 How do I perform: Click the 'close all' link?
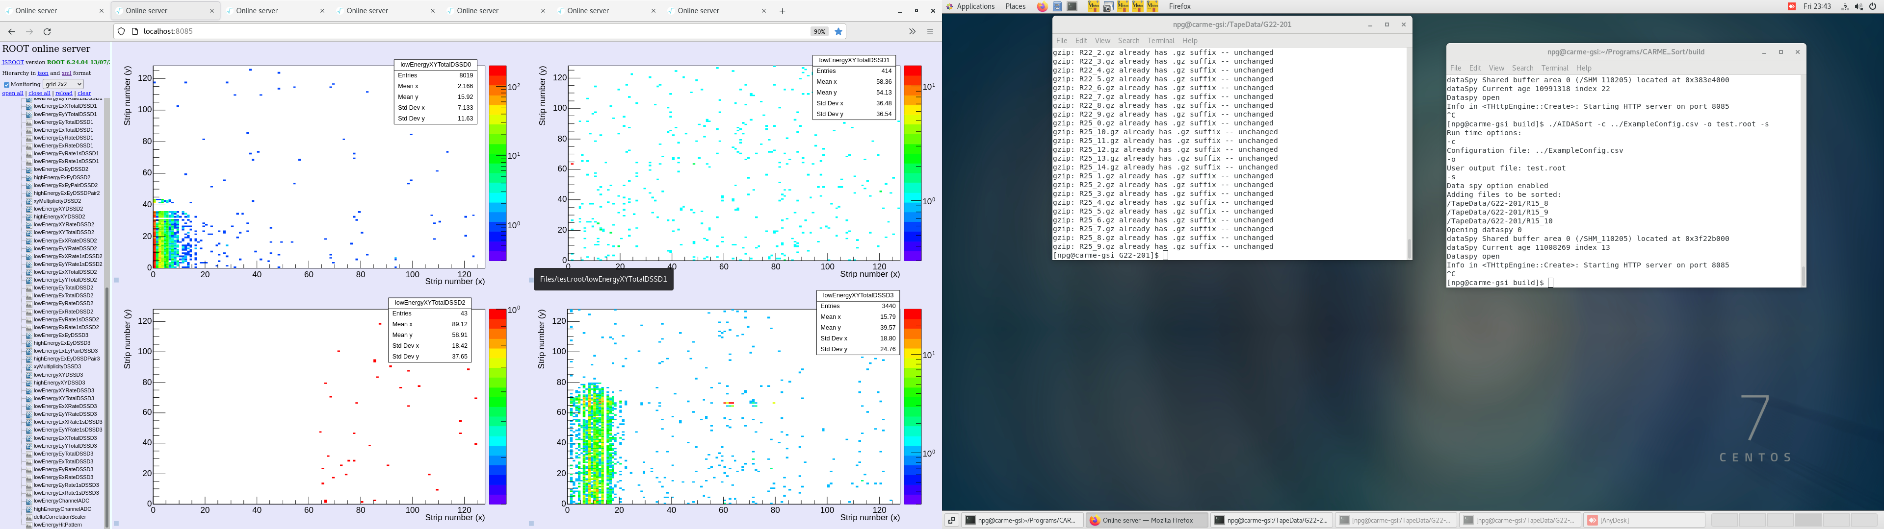pos(39,94)
